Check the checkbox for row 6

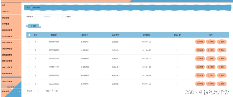coord(29,84)
